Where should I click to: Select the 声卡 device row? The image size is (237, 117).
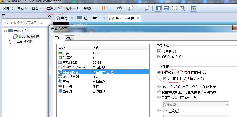point(103,82)
